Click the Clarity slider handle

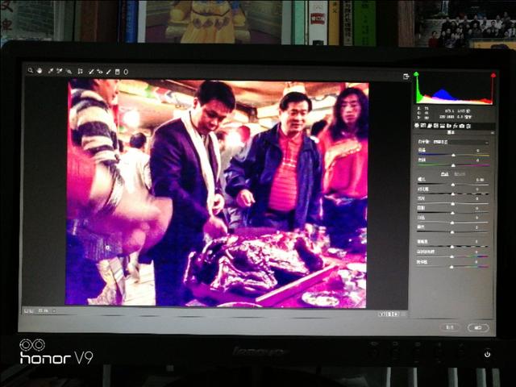(x=452, y=247)
